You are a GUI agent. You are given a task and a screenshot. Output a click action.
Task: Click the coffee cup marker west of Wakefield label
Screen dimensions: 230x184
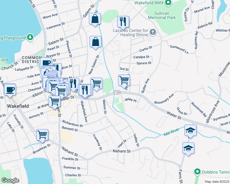[x=10, y=90]
